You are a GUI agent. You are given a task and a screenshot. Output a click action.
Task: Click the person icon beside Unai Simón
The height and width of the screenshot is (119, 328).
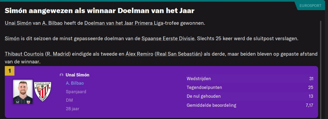point(61,75)
